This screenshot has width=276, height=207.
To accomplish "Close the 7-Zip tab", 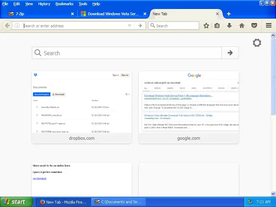I will (72, 14).
